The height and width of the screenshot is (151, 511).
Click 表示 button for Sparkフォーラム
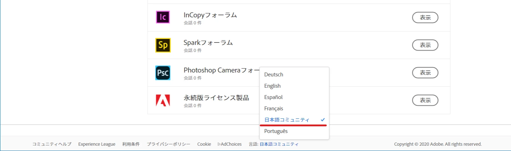coord(425,45)
